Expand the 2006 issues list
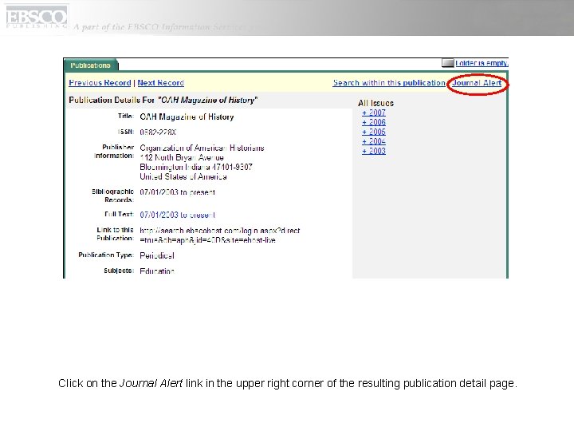This screenshot has height=431, width=574. click(x=374, y=122)
